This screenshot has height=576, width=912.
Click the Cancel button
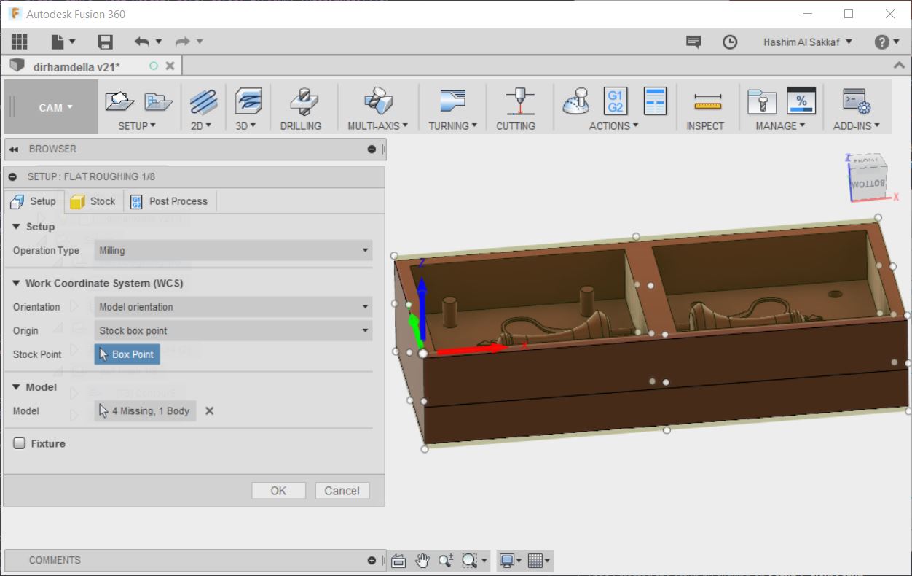[342, 491]
